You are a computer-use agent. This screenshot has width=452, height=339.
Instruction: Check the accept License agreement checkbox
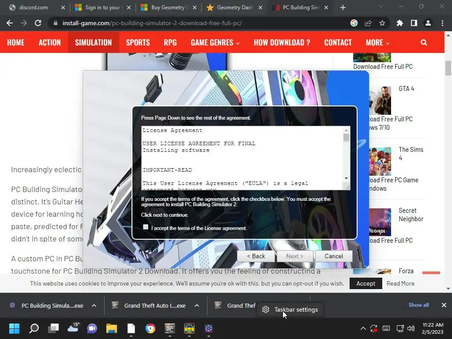click(x=146, y=227)
